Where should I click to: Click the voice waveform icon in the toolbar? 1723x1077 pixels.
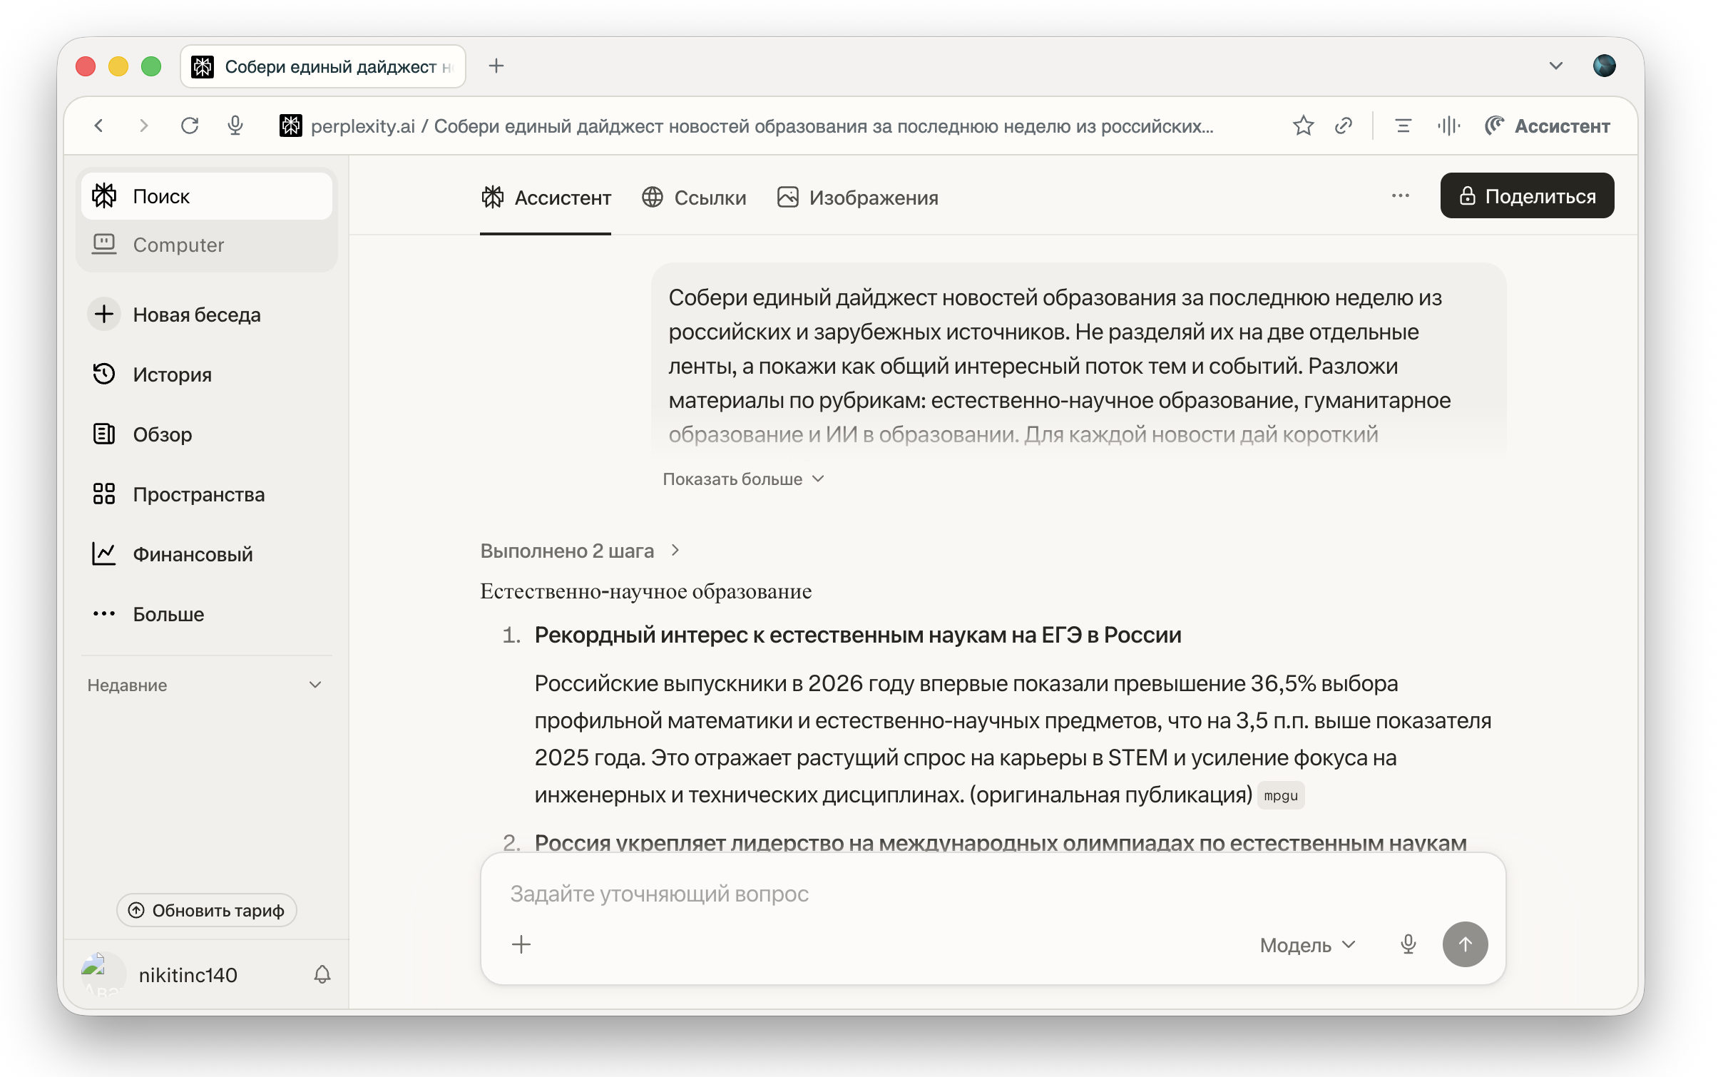1448,126
